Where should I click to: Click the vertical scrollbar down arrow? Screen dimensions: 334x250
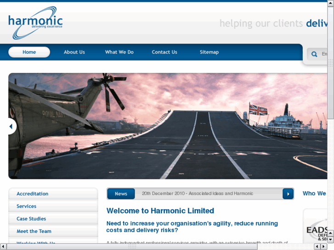(x=330, y=239)
